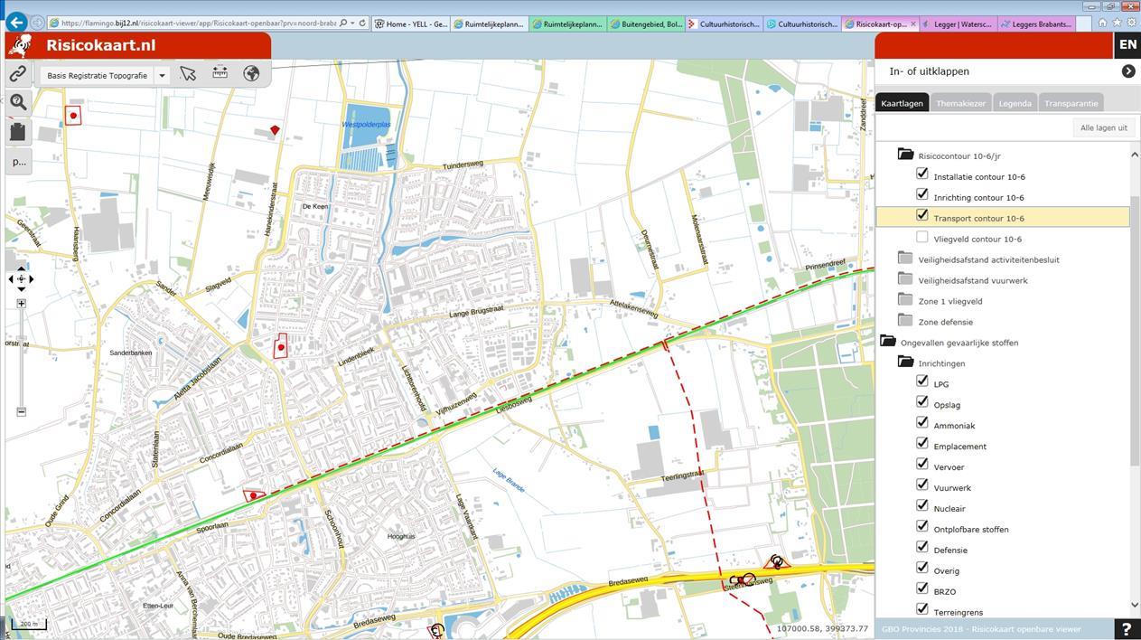The width and height of the screenshot is (1141, 640).
Task: Uncheck the Opslag layer
Action: (x=921, y=402)
